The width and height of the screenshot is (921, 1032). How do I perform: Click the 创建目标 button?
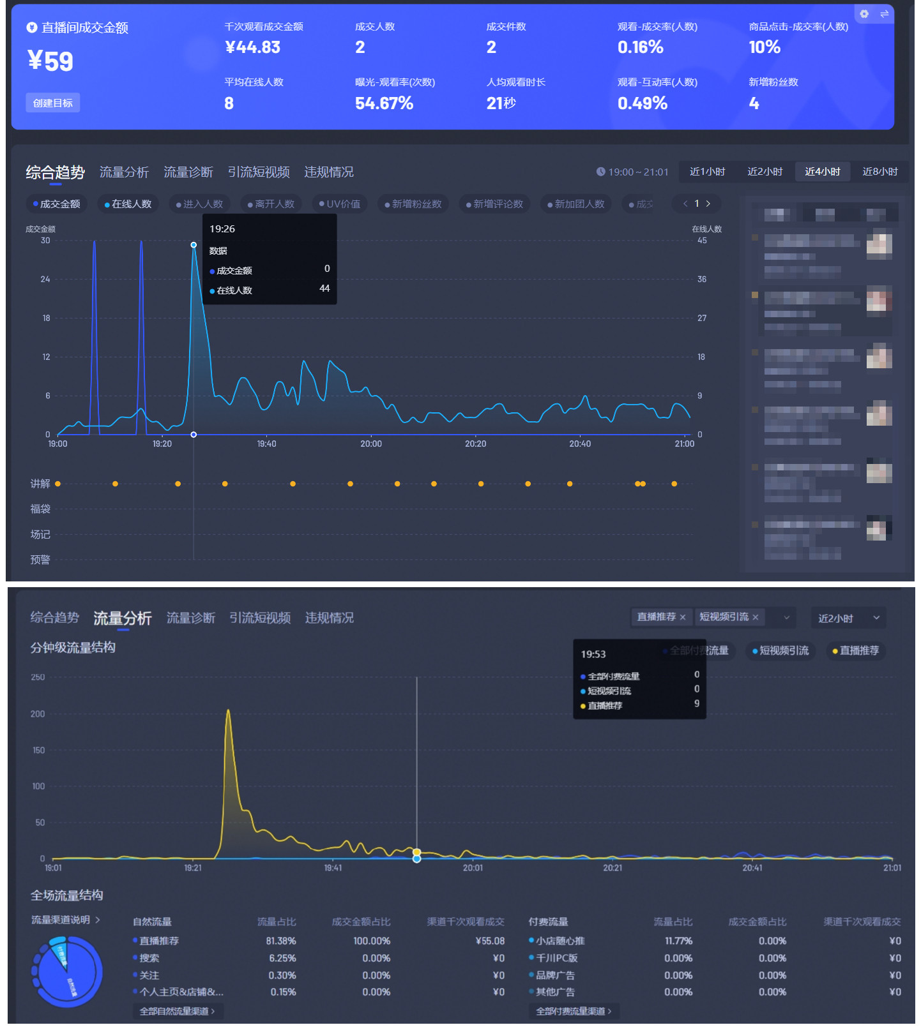pos(53,103)
